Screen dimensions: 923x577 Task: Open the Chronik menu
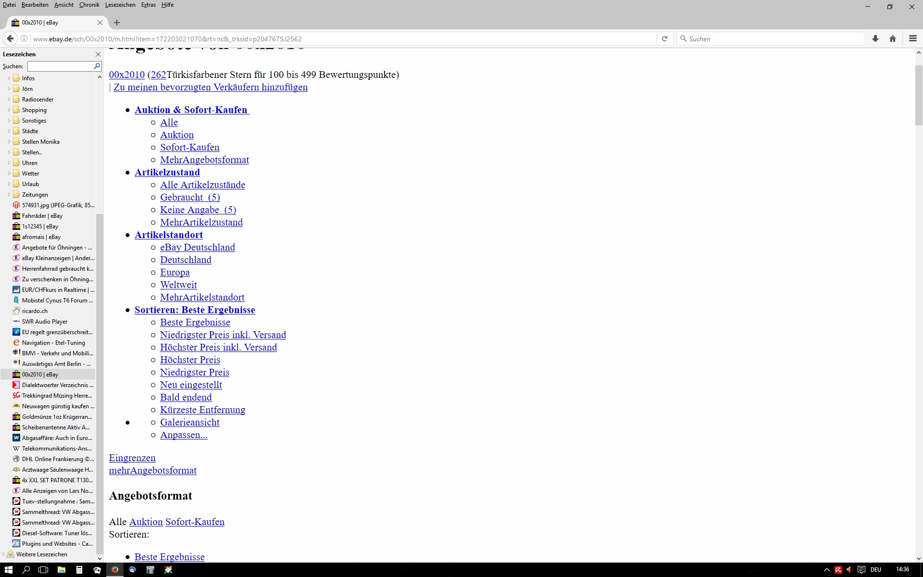[89, 5]
